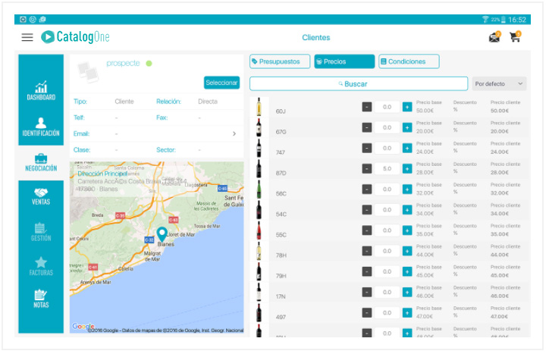Viewport: 549px width, 354px height.
Task: Click the 67G quantity field
Action: point(387,127)
